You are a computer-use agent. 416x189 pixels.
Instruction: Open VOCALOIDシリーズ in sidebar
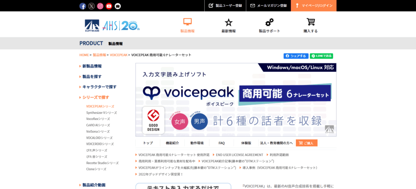pyautogui.click(x=99, y=138)
